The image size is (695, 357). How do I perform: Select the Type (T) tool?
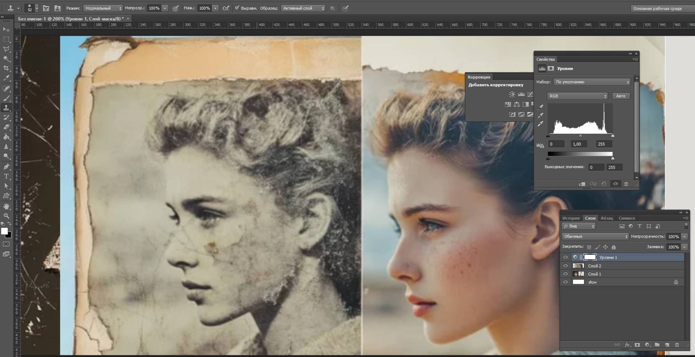(x=6, y=176)
